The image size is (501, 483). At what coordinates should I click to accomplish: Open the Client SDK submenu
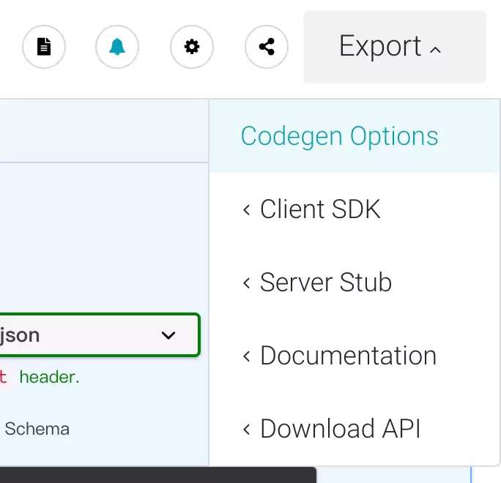point(355,209)
